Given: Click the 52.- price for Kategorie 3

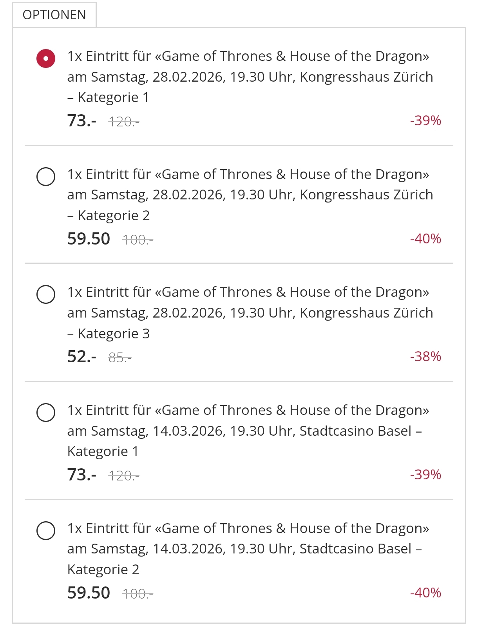Looking at the screenshot, I should pos(81,357).
